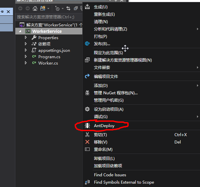Choose 发布(B)... publish menu entry
The image size is (200, 187).
[x=102, y=44]
